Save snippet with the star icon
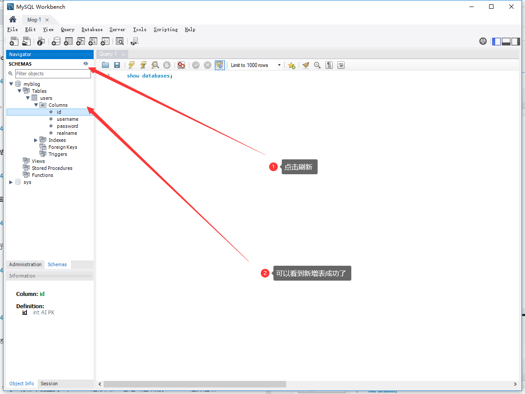Screen dimensions: 525x394 tap(291, 65)
